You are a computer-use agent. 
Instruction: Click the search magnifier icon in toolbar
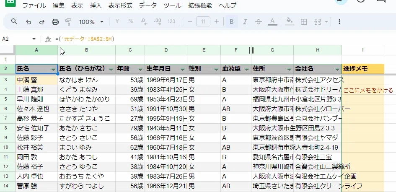pyautogui.click(x=14, y=21)
